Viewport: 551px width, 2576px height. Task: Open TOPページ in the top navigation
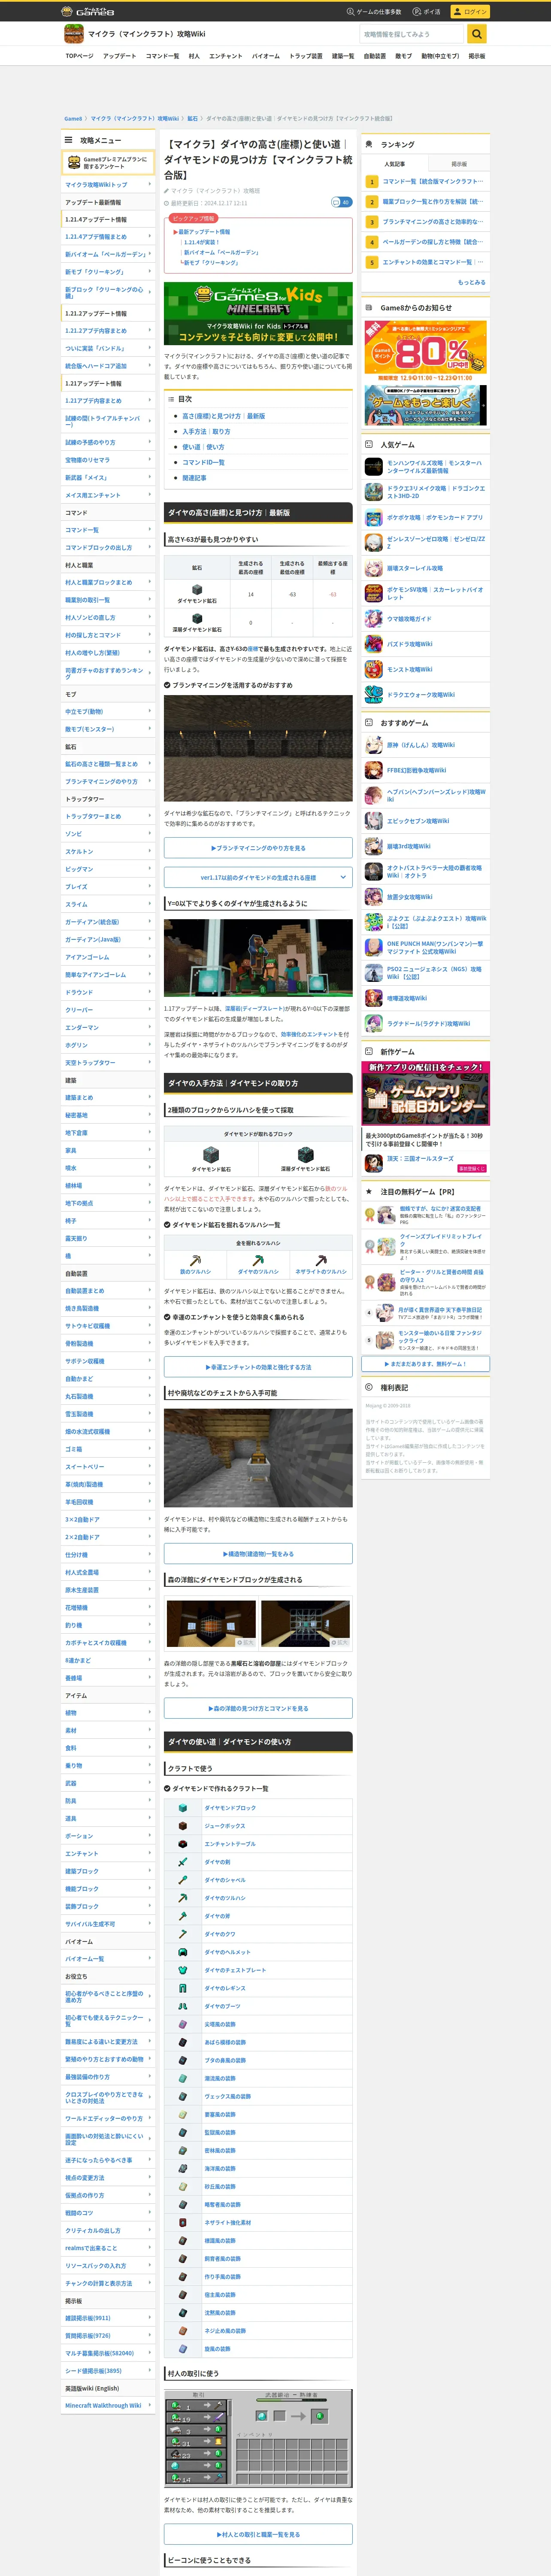click(x=80, y=56)
